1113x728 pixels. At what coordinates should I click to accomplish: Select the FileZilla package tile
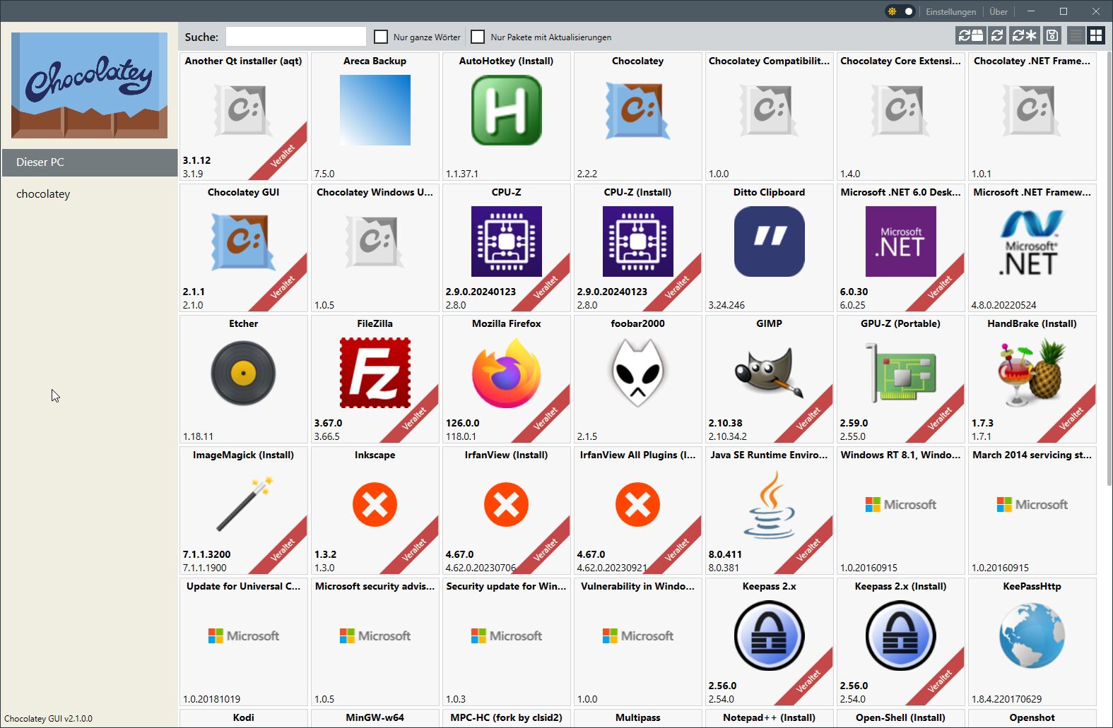pyautogui.click(x=375, y=379)
